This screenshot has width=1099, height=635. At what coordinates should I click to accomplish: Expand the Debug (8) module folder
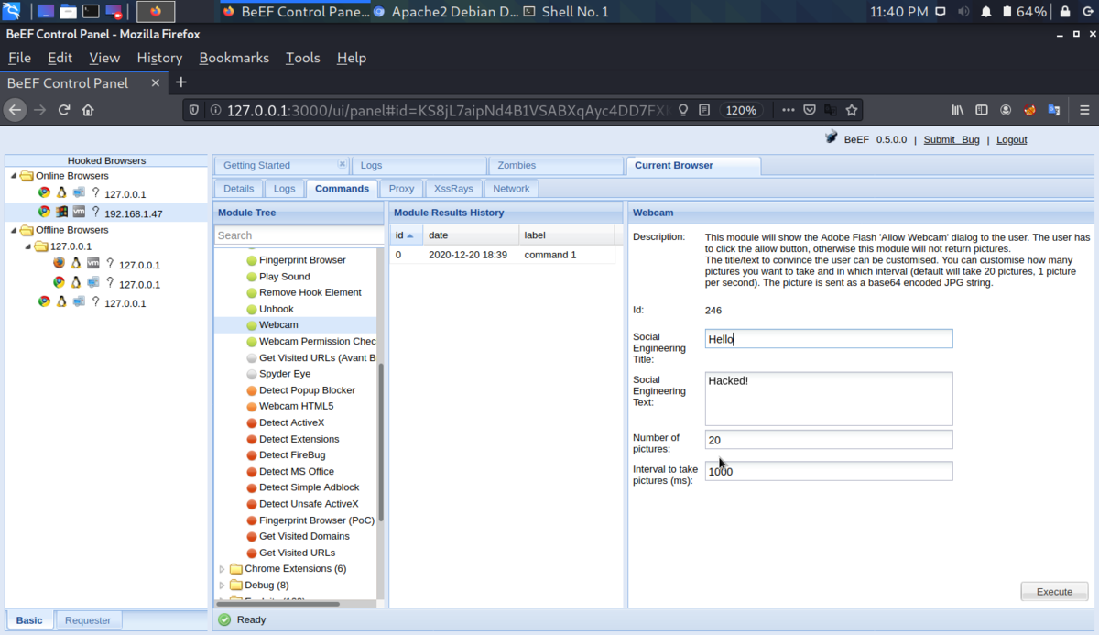[x=222, y=586]
